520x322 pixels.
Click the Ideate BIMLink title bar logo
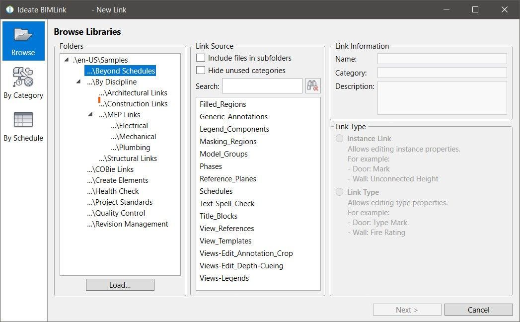[x=10, y=9]
